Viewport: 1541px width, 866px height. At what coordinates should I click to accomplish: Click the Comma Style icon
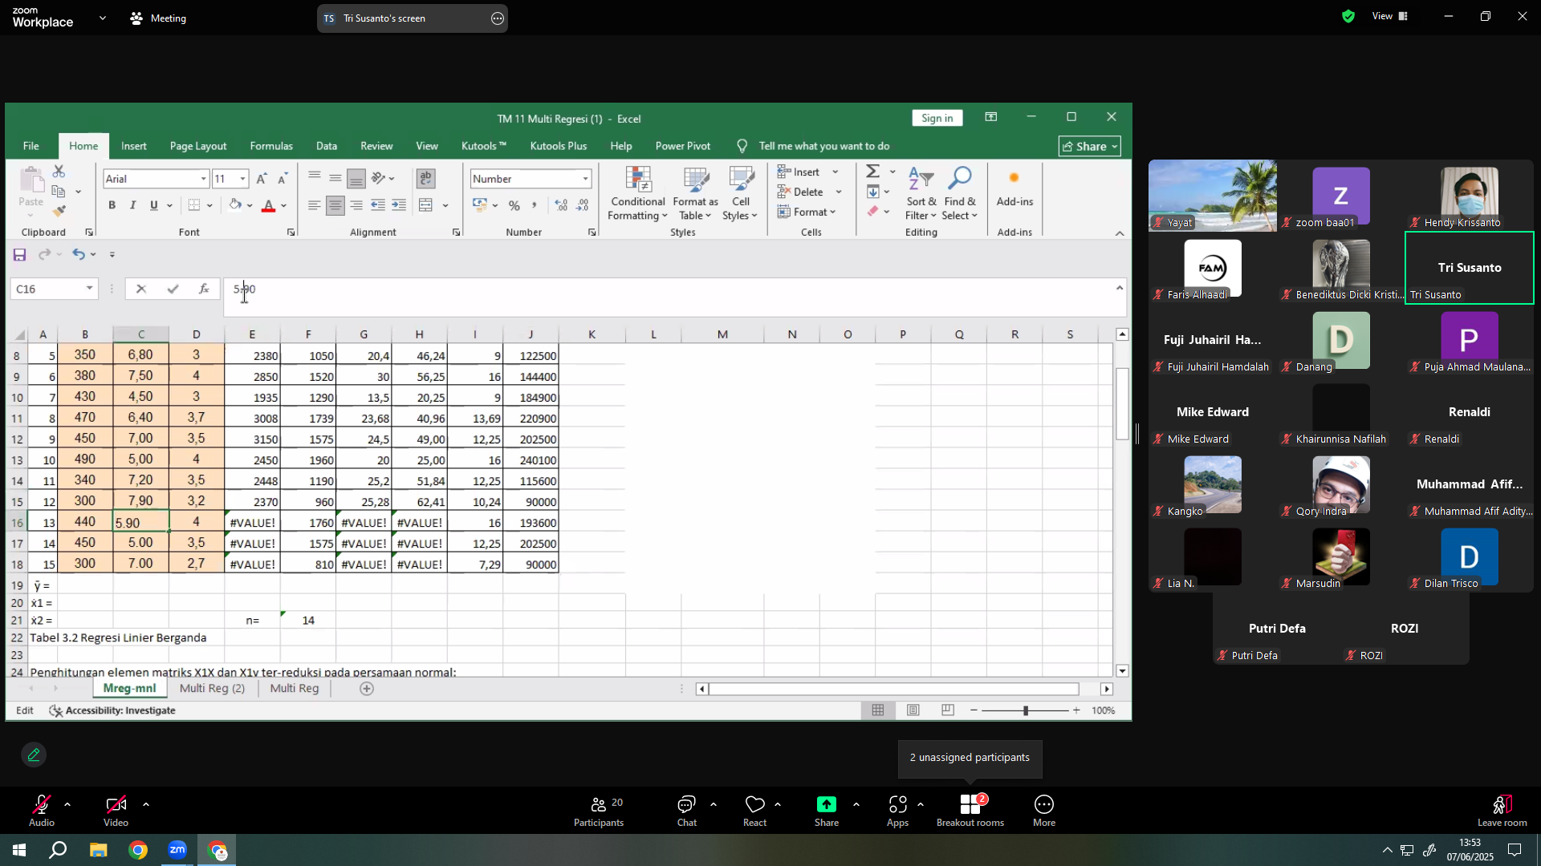pos(535,205)
